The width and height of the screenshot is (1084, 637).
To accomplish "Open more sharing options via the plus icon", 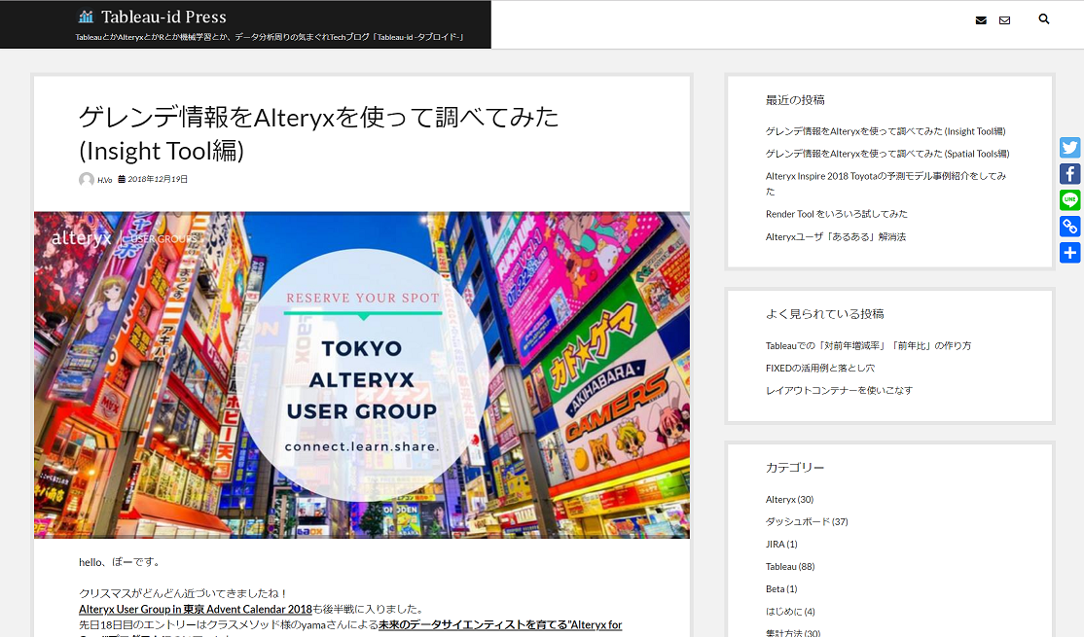I will 1070,253.
